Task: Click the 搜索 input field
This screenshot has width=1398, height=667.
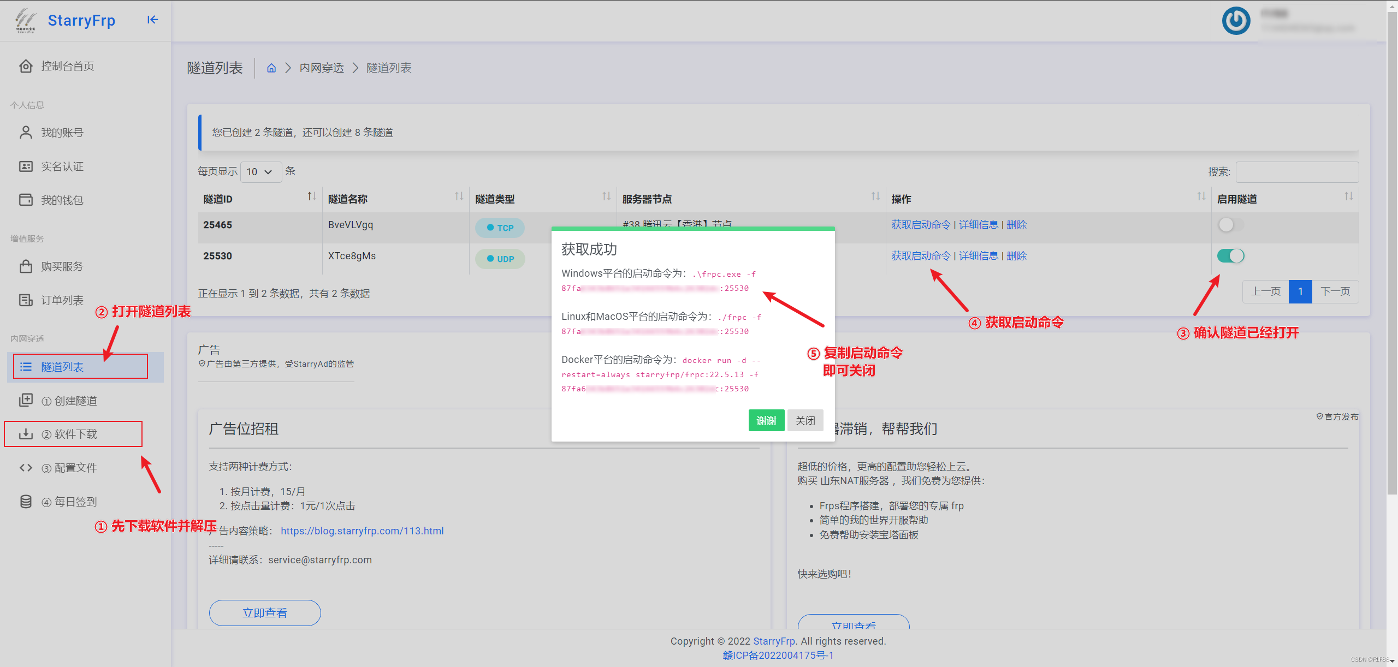Action: point(1297,172)
